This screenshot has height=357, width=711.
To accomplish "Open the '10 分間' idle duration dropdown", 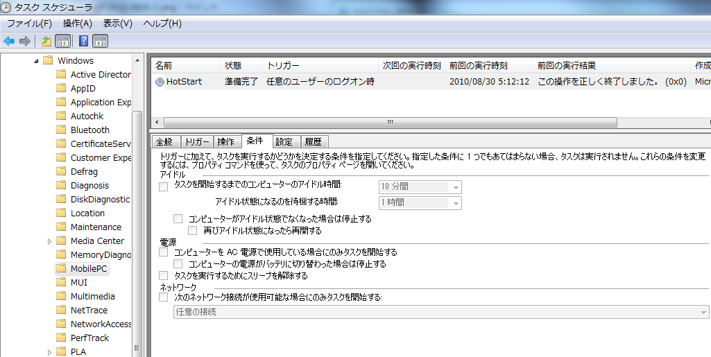I will click(x=455, y=187).
